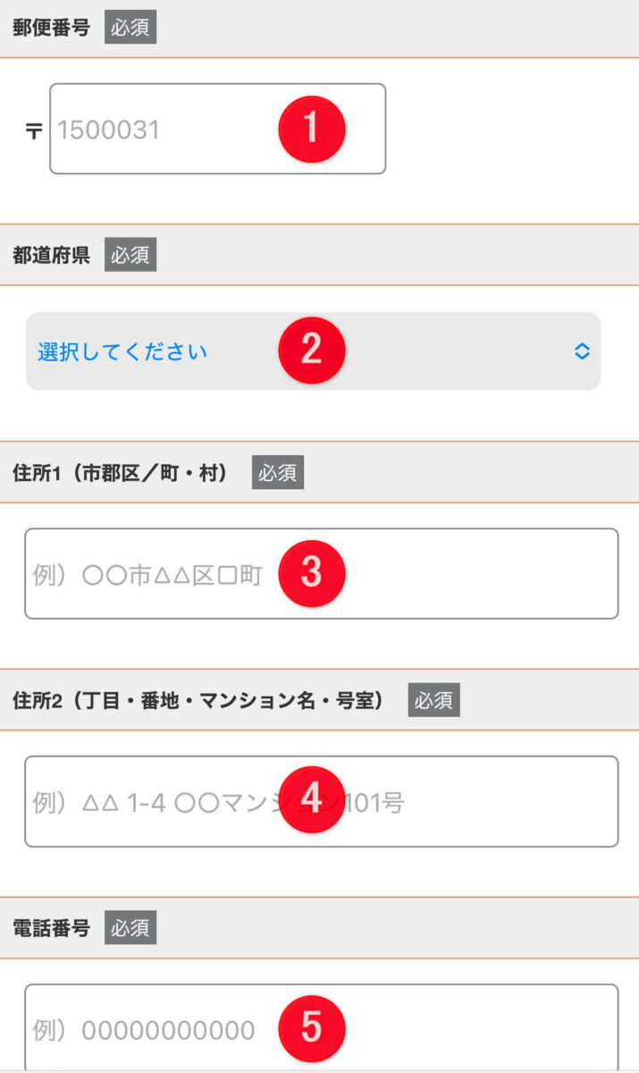This screenshot has width=639, height=1073.
Task: Click the 必須 badge beside 都道府県
Action: click(x=130, y=255)
